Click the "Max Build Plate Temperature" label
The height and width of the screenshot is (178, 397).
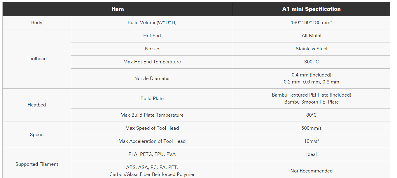pos(152,115)
